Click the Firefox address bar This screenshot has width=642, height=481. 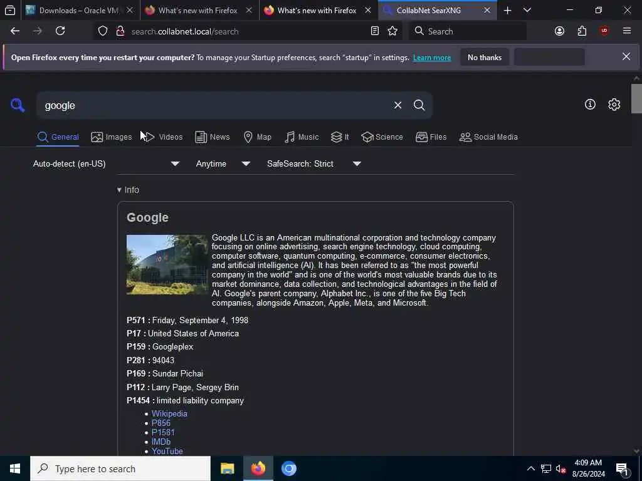click(246, 31)
